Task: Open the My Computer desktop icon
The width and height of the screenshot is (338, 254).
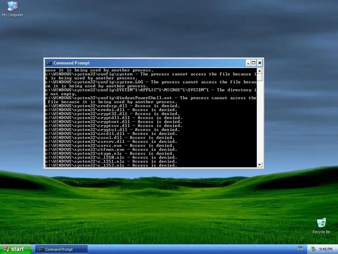Action: [13, 9]
